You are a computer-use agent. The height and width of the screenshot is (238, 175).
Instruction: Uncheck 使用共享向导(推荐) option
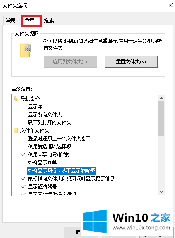[23, 155]
